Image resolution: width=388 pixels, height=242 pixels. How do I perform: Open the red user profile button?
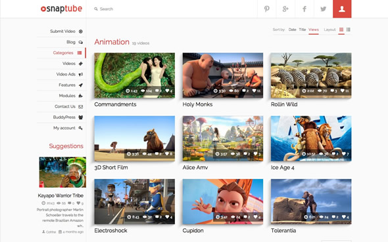(342, 9)
